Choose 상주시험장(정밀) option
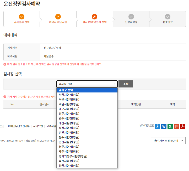This screenshot has width=189, height=171. (x=87, y=114)
